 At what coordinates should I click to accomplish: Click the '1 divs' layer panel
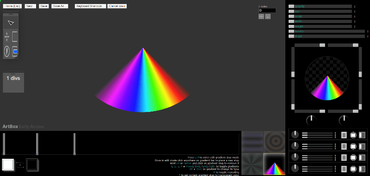(13, 82)
